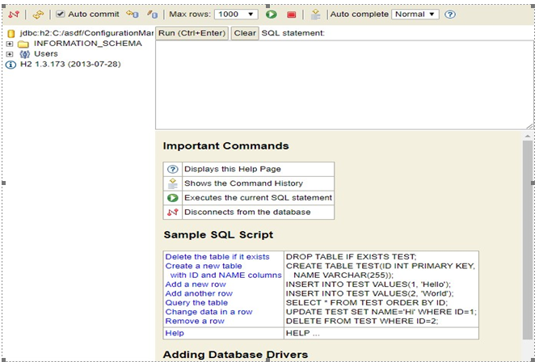Open Command History from toolbar icon
This screenshot has height=362, width=539.
coord(316,15)
